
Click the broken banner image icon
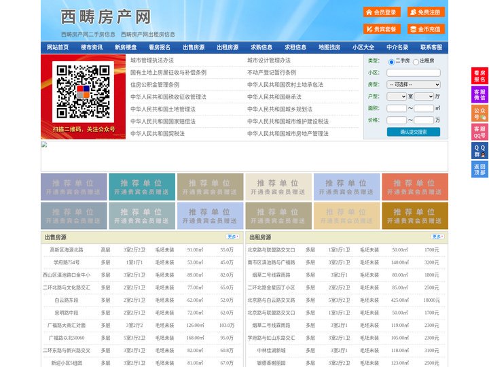pyautogui.click(x=44, y=145)
